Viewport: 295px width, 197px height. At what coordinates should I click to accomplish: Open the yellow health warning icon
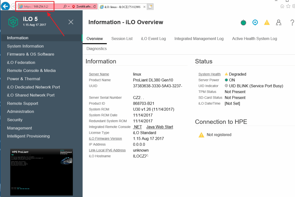pos(267,22)
